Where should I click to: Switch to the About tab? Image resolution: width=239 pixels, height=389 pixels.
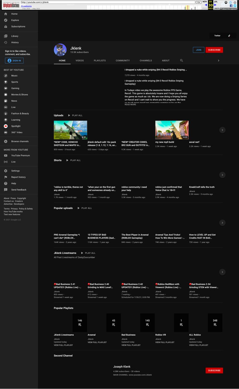(166, 61)
